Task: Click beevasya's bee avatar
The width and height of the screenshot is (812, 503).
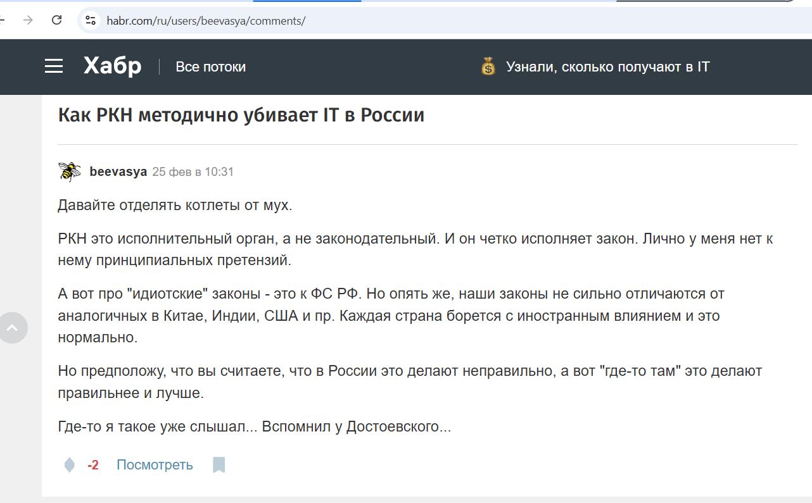Action: (x=69, y=170)
